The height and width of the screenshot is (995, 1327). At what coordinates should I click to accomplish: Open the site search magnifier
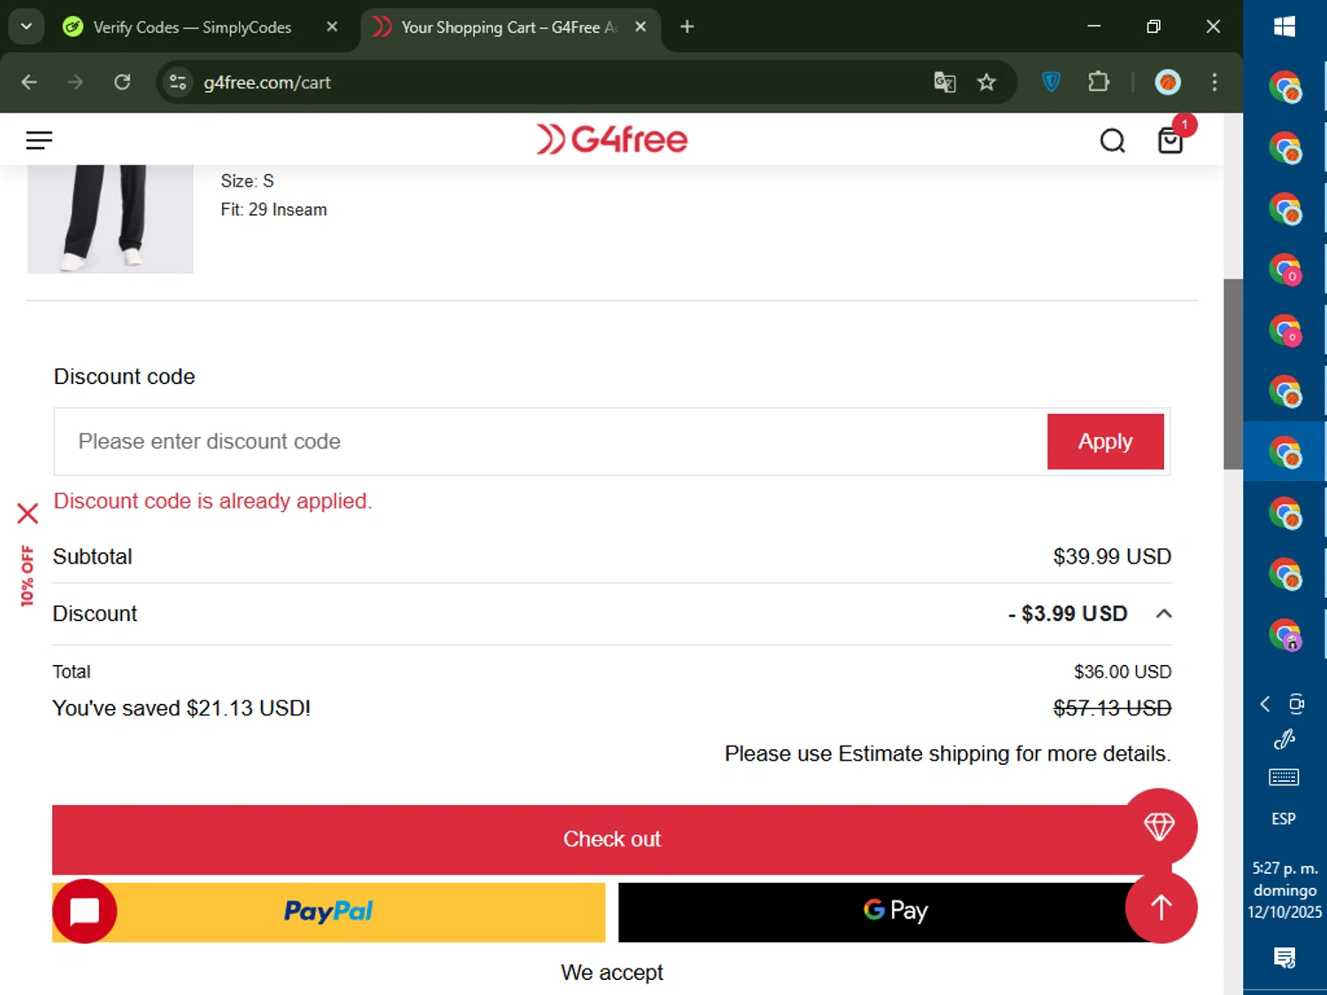coord(1112,141)
